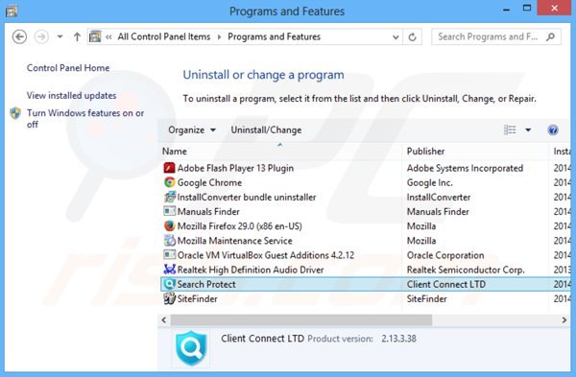
Task: Expand the address bar history dropdown
Action: pos(396,37)
